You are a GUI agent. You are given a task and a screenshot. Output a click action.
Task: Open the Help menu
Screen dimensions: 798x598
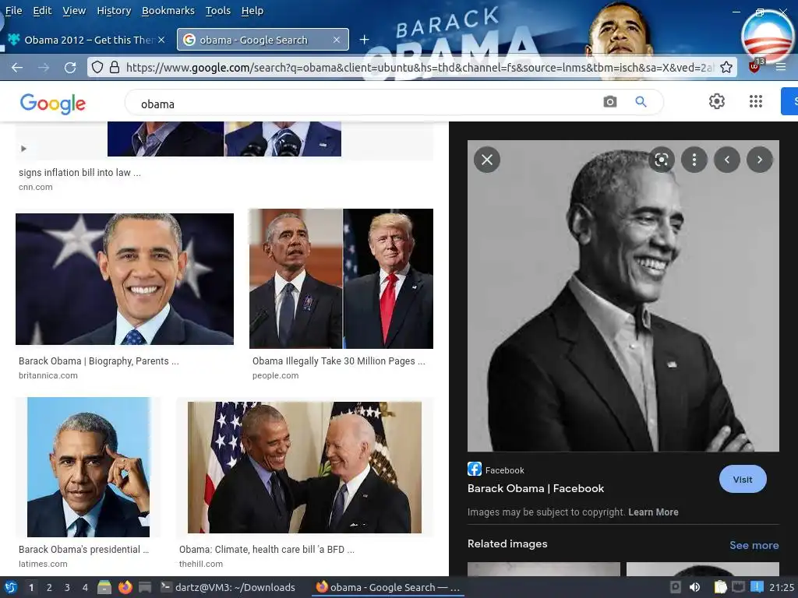[252, 11]
